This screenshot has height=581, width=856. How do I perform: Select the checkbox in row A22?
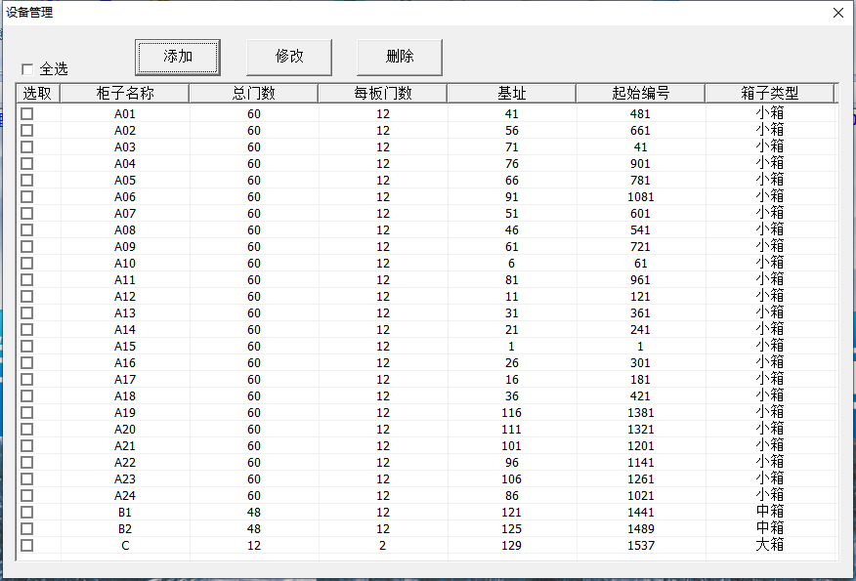26,463
